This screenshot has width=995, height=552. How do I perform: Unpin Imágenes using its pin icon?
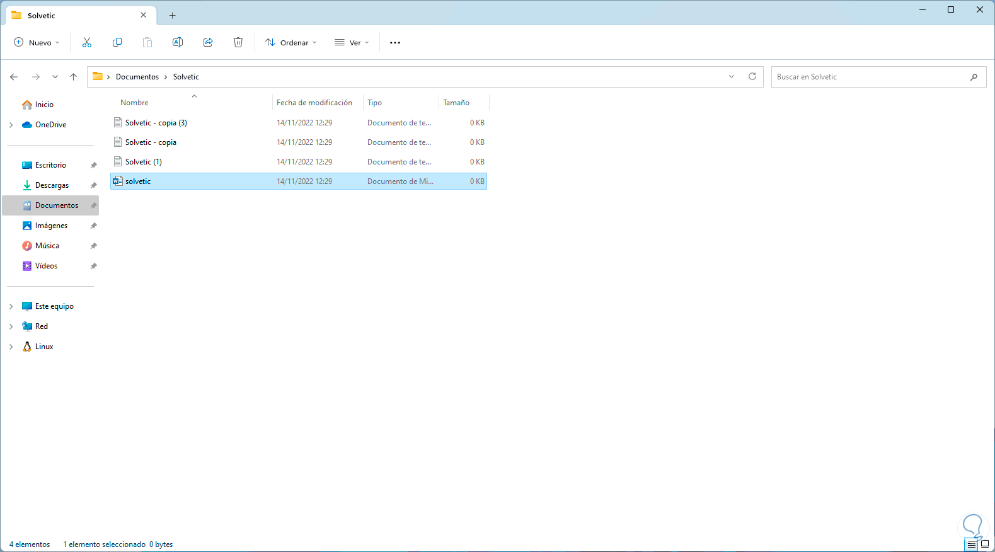93,226
